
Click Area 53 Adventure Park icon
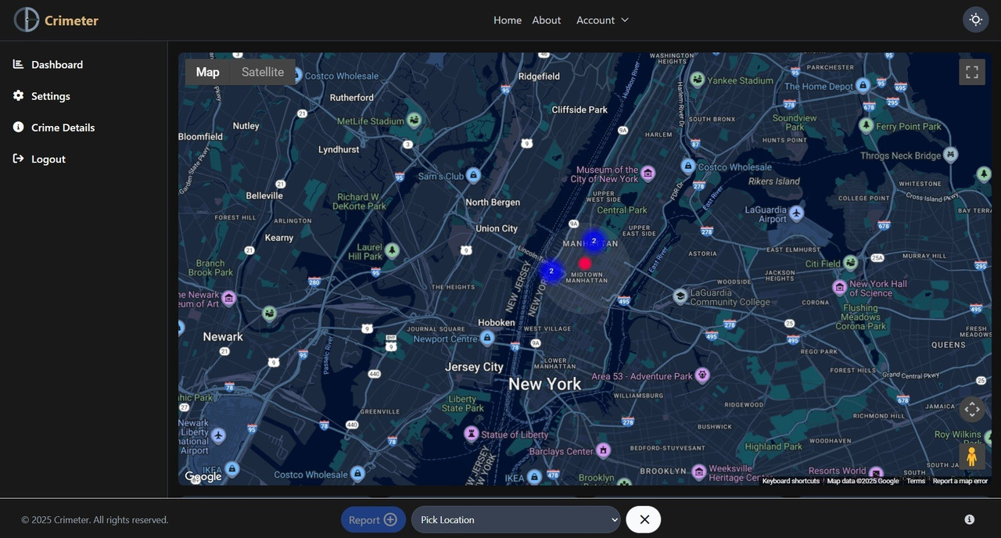click(702, 375)
